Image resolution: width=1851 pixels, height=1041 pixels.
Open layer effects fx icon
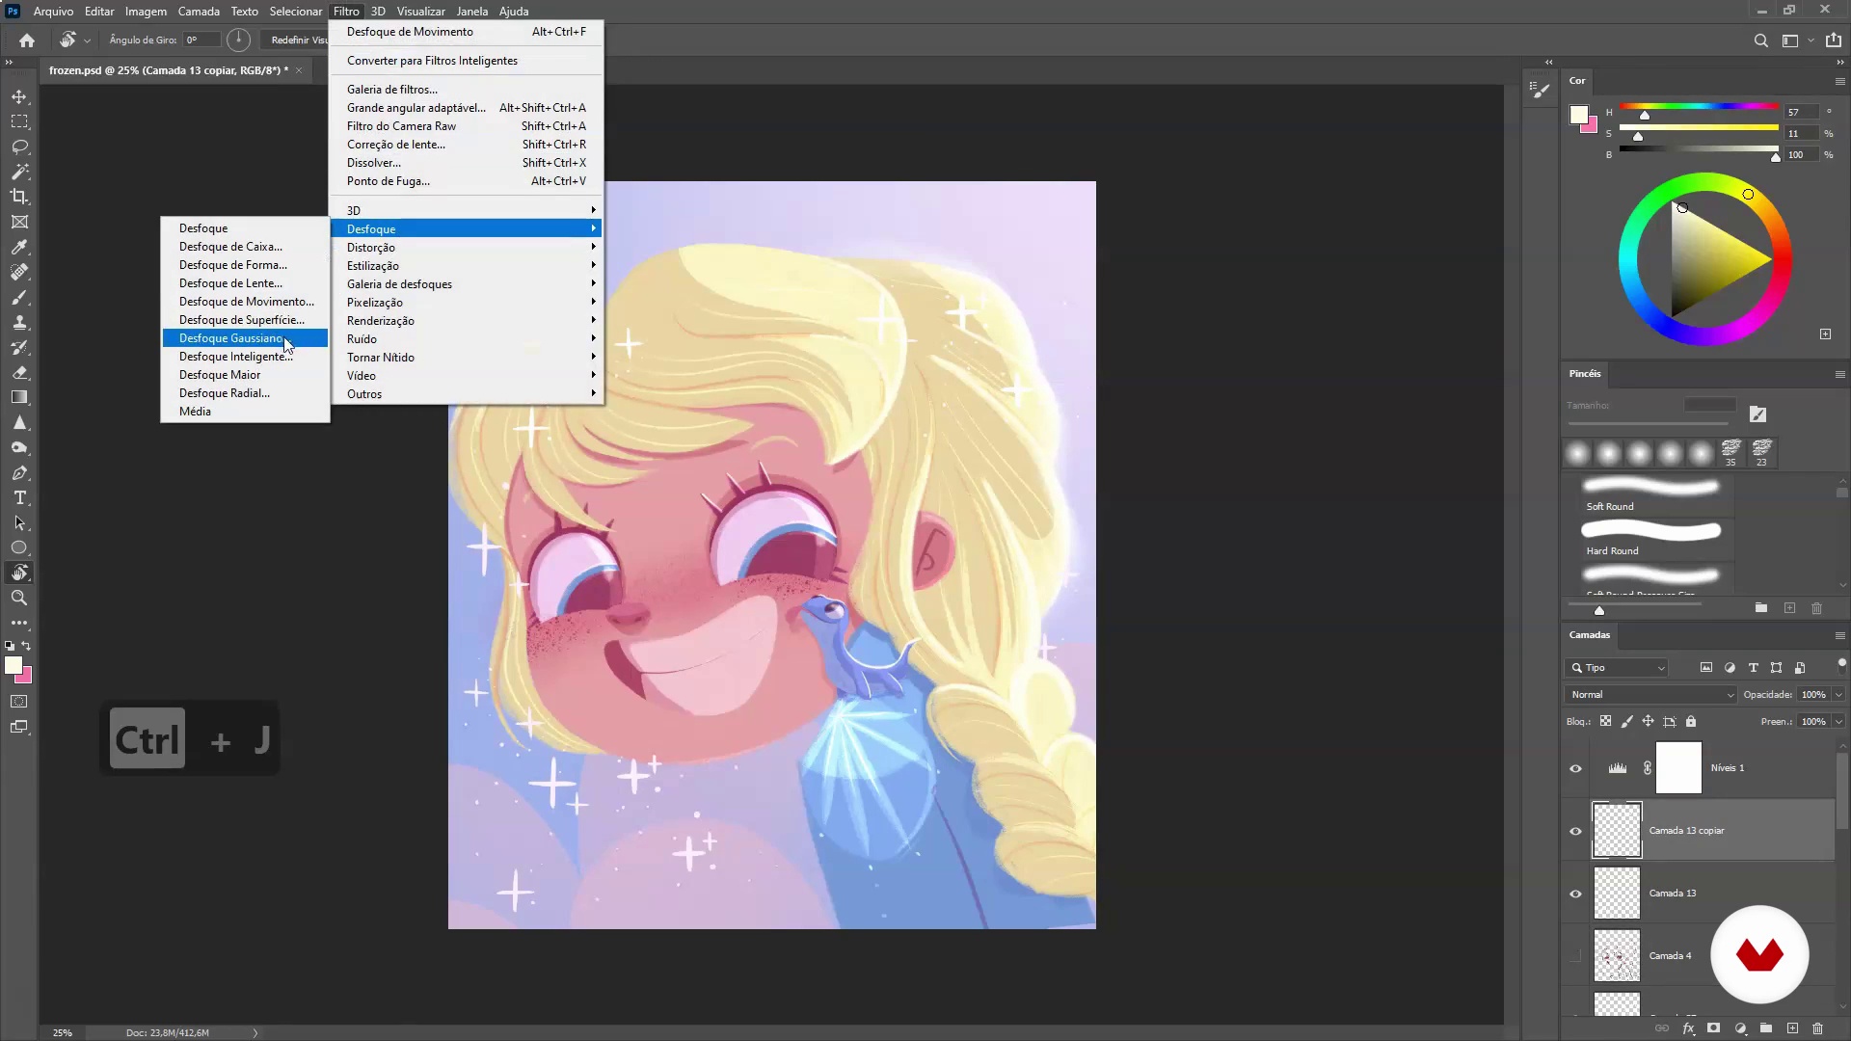1688,1028
